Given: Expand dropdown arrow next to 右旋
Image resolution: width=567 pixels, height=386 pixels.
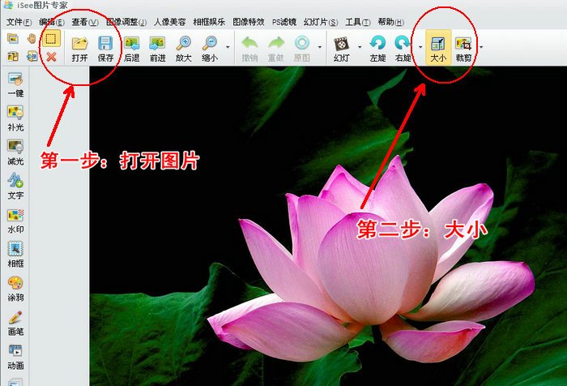Looking at the screenshot, I should (420, 47).
